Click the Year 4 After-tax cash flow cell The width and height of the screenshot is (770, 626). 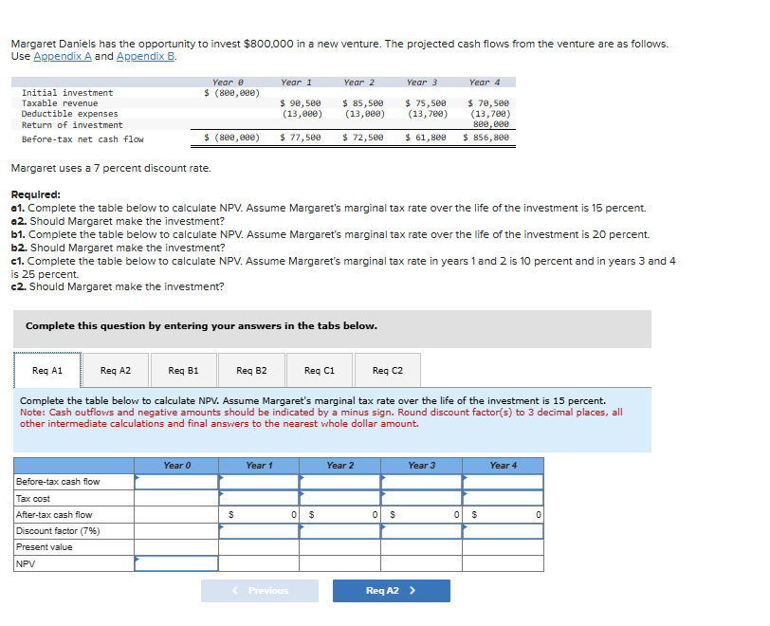click(x=503, y=514)
